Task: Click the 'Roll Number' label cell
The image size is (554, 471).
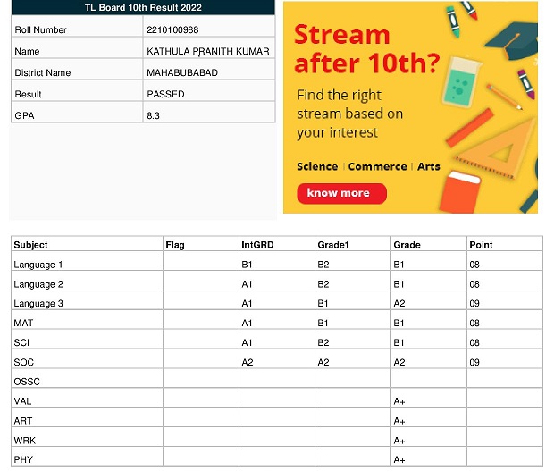Action: [x=77, y=26]
